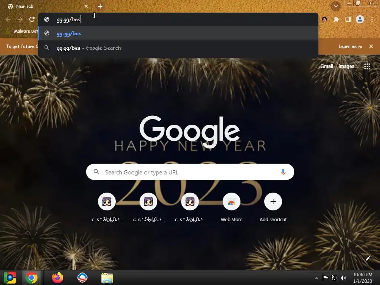Open the Chrome profile avatar
This screenshot has height=285, width=380.
click(360, 19)
